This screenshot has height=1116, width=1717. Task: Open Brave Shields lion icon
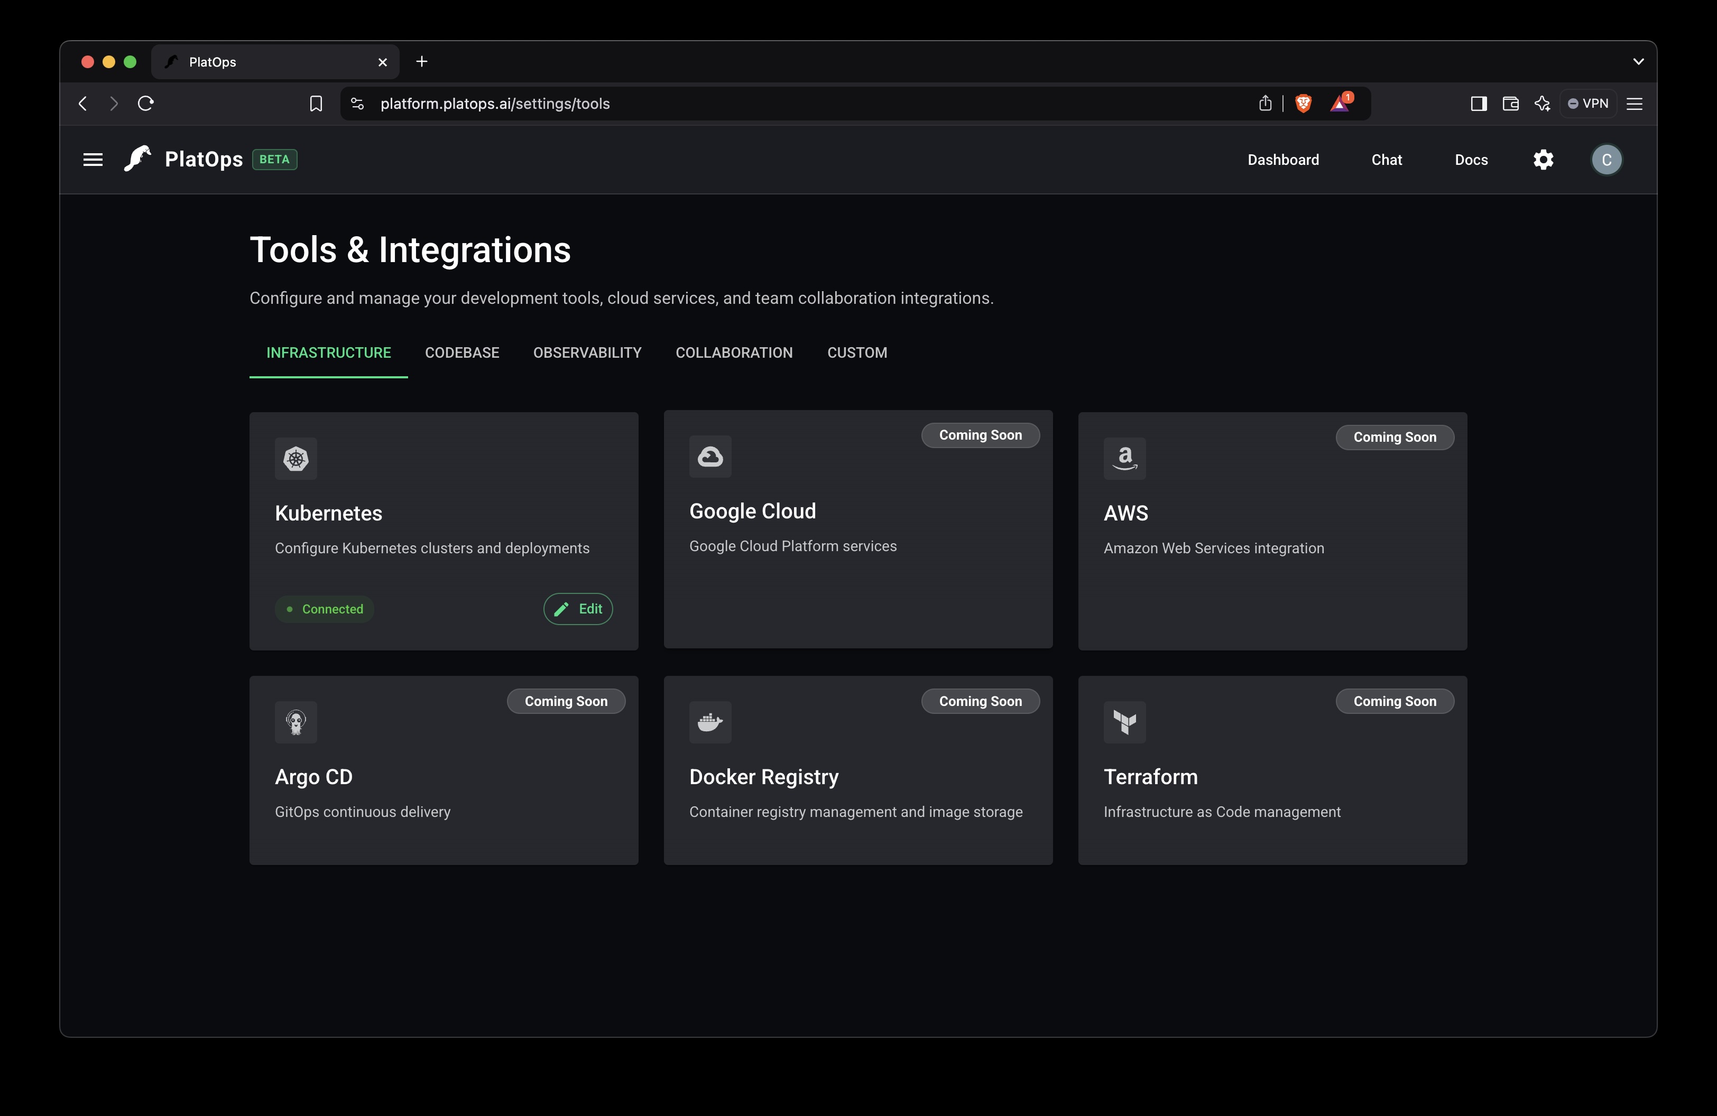click(x=1303, y=103)
